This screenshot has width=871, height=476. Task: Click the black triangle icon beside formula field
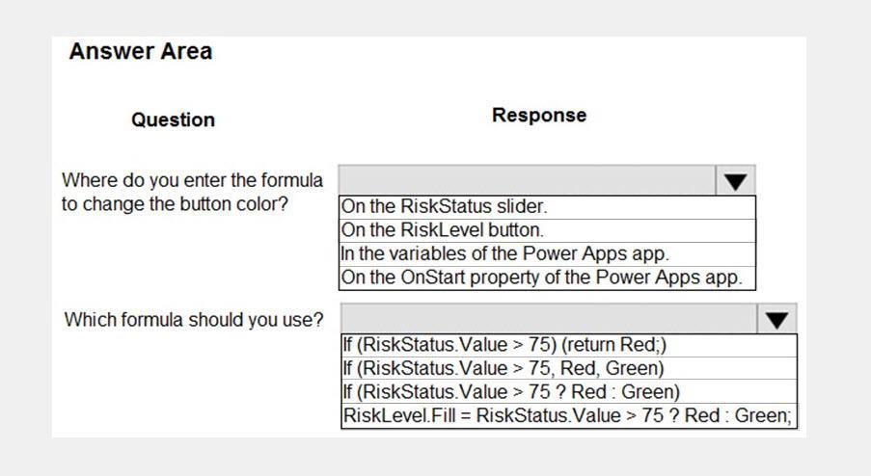tap(776, 320)
